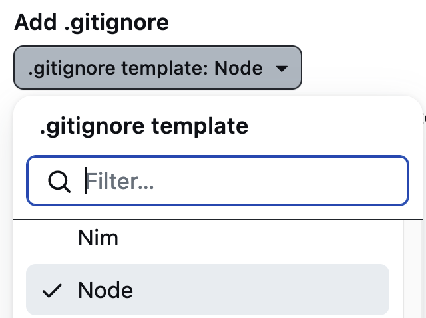
Task: Focus the Filter text field
Action: [x=218, y=180]
